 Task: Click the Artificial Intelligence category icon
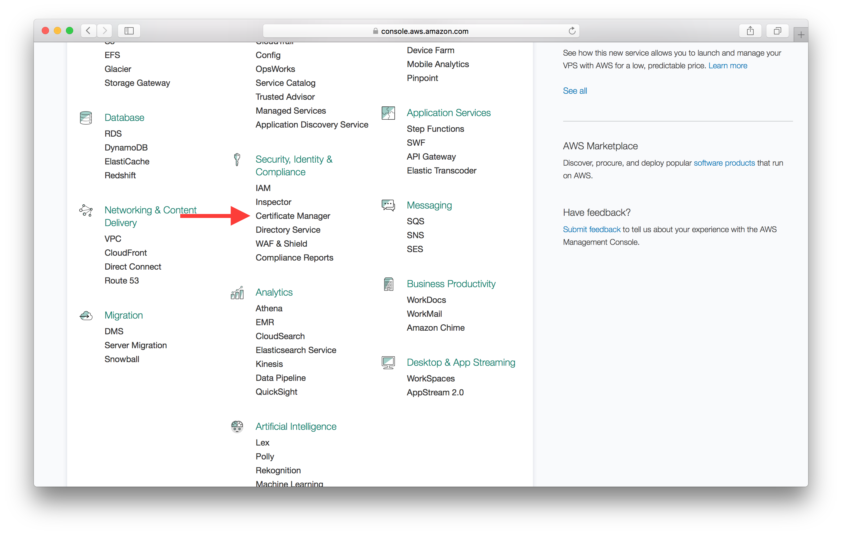237,426
